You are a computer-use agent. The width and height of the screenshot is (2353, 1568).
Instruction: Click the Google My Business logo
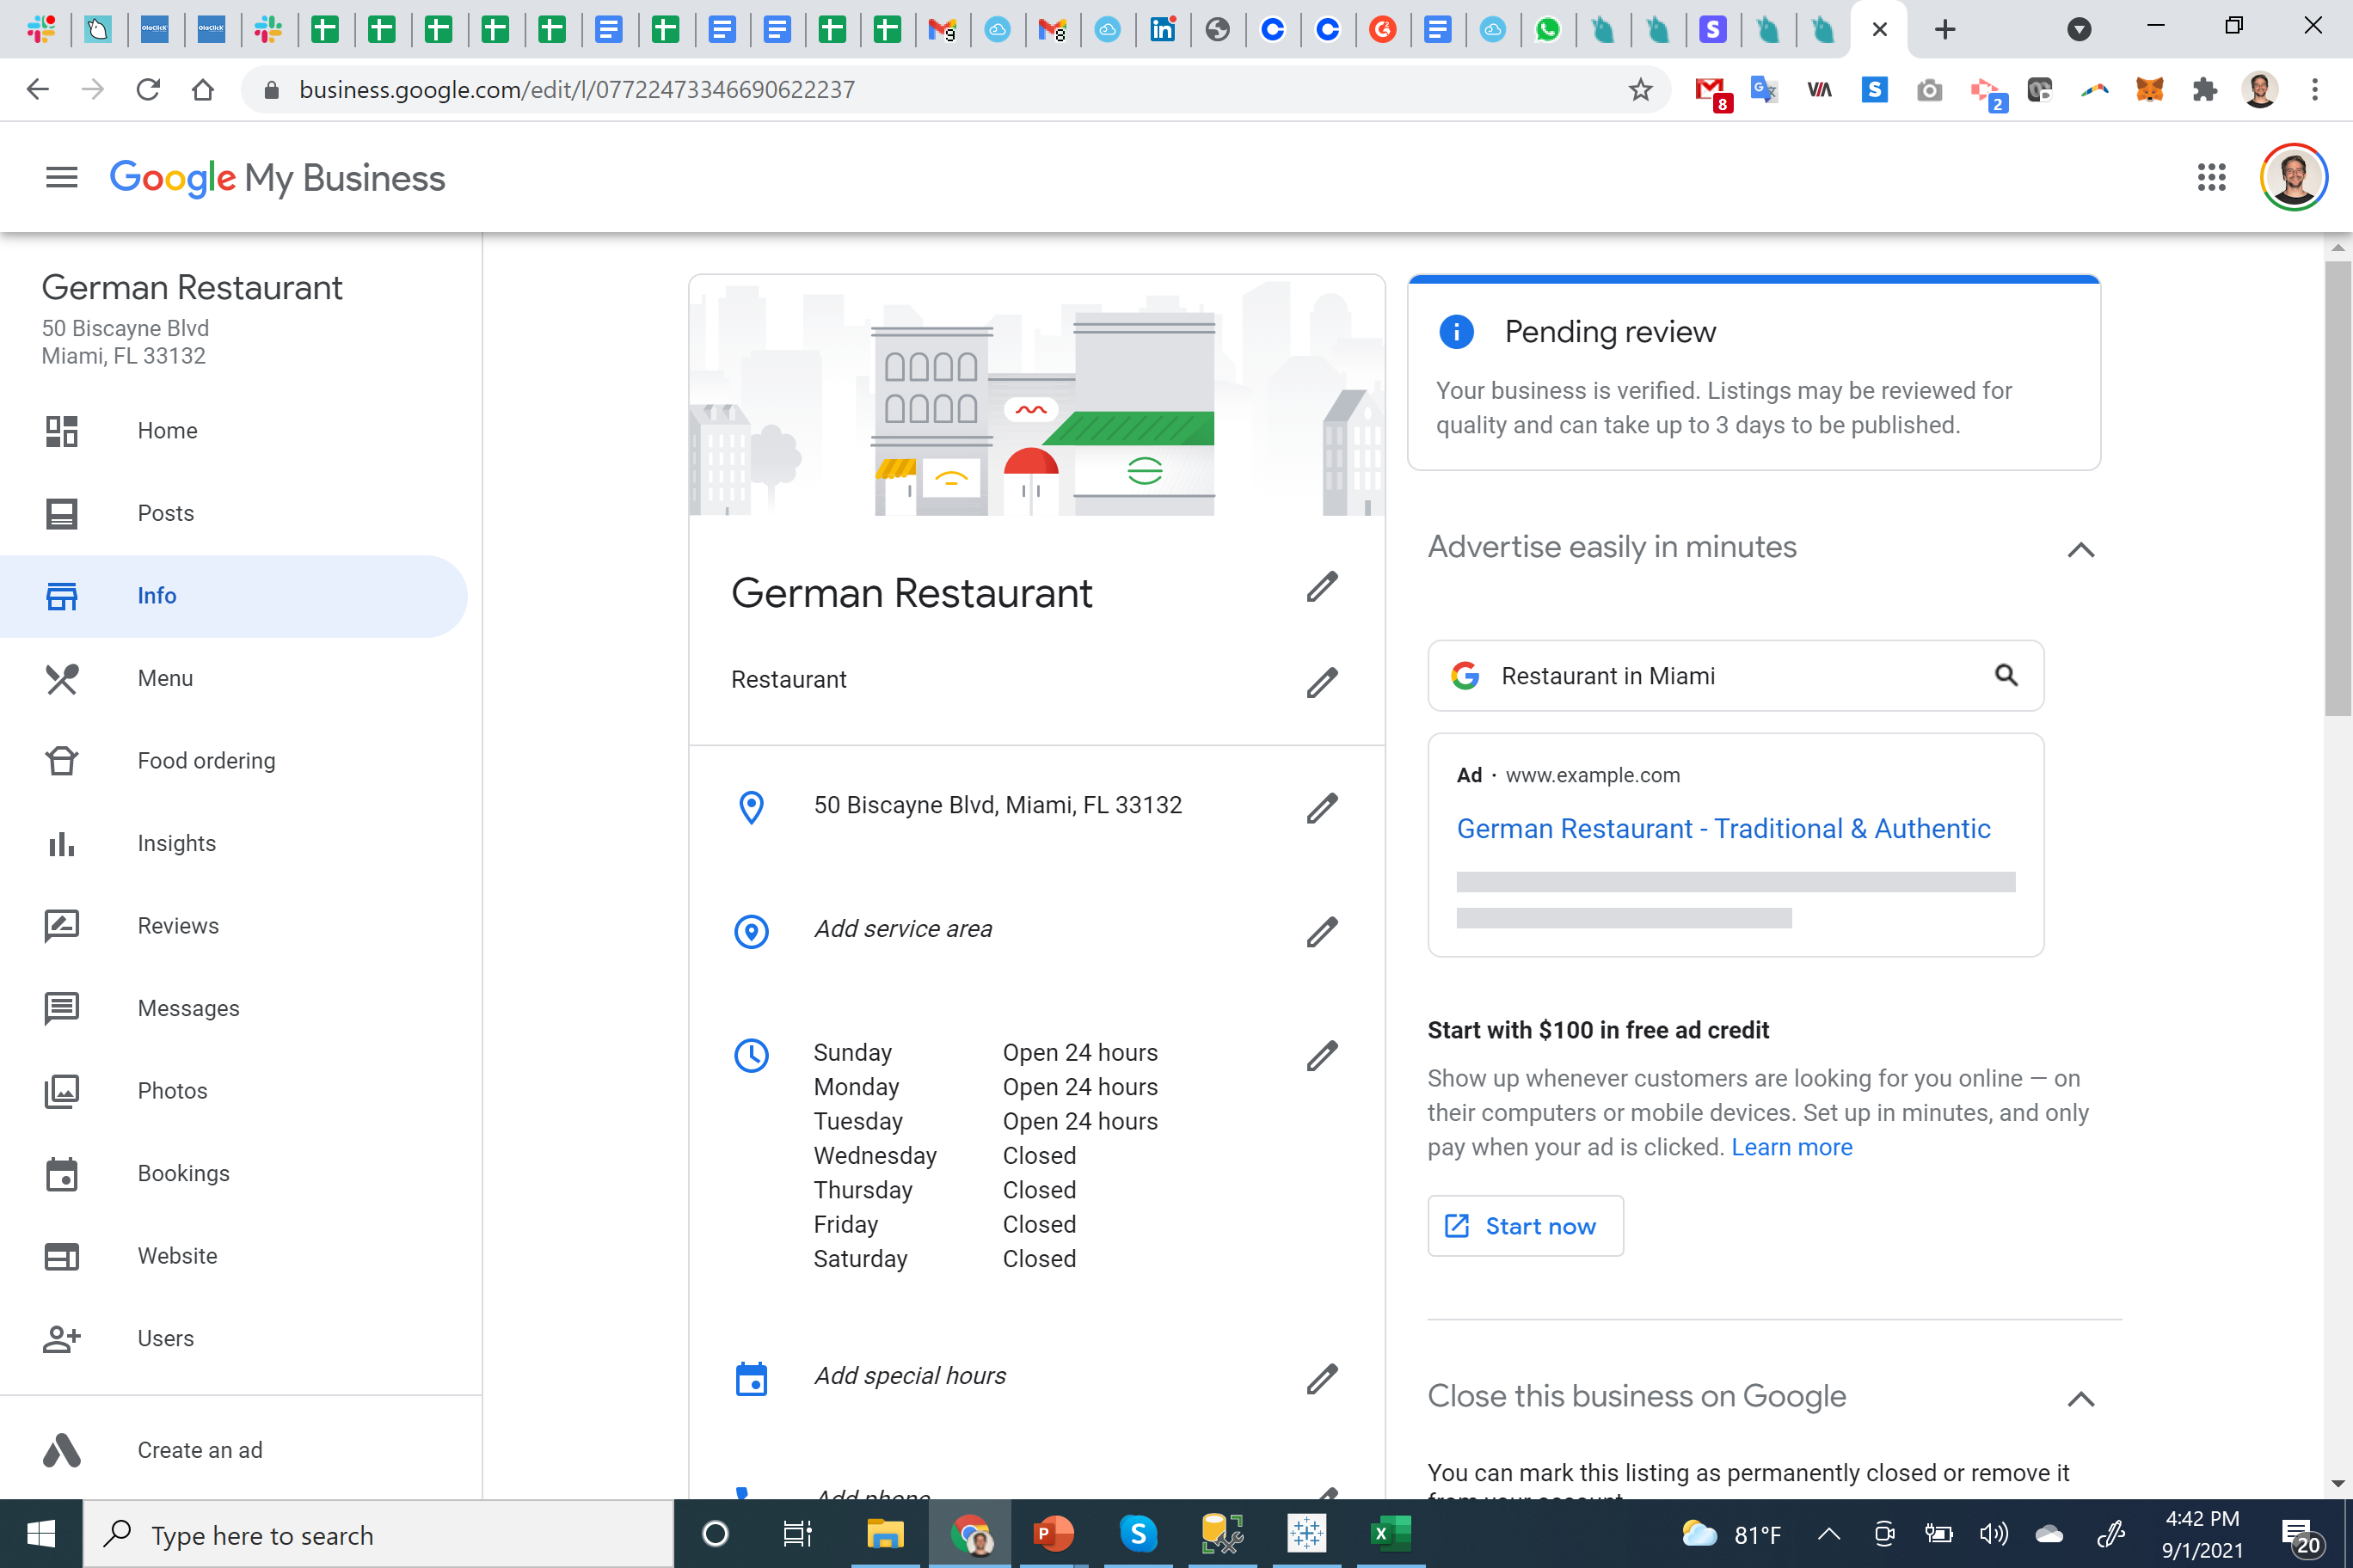pos(277,178)
